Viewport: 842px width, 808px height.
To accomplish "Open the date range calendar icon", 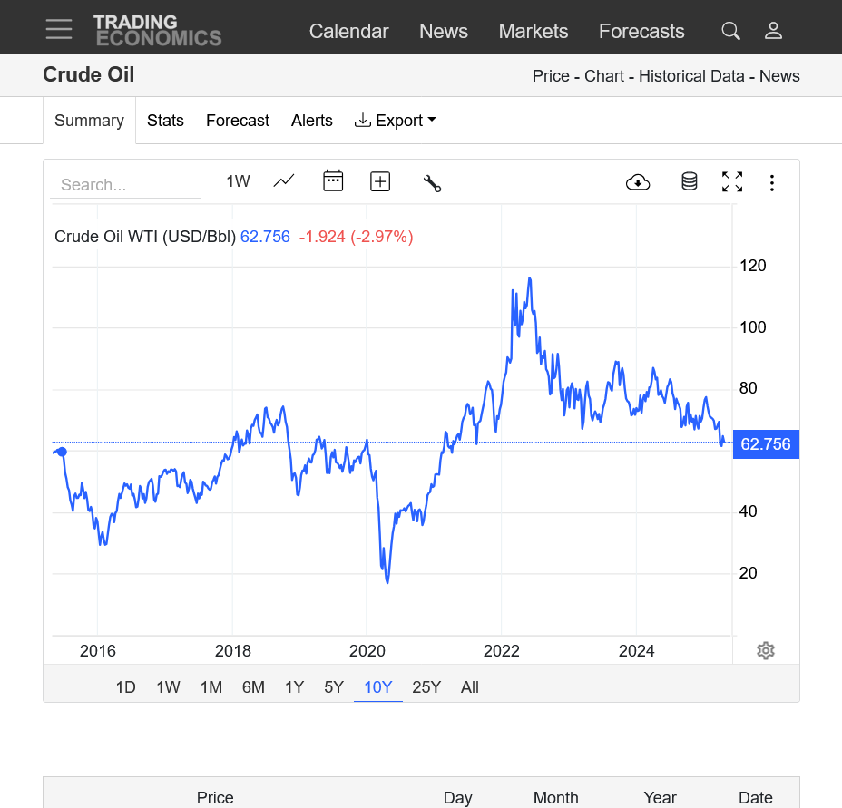I will (333, 181).
